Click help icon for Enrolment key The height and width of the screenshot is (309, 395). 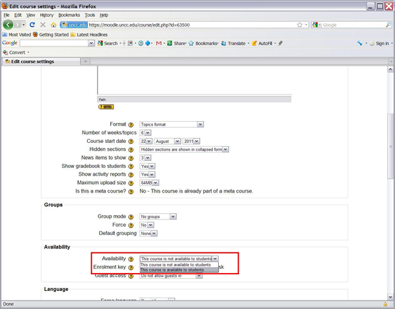[131, 267]
